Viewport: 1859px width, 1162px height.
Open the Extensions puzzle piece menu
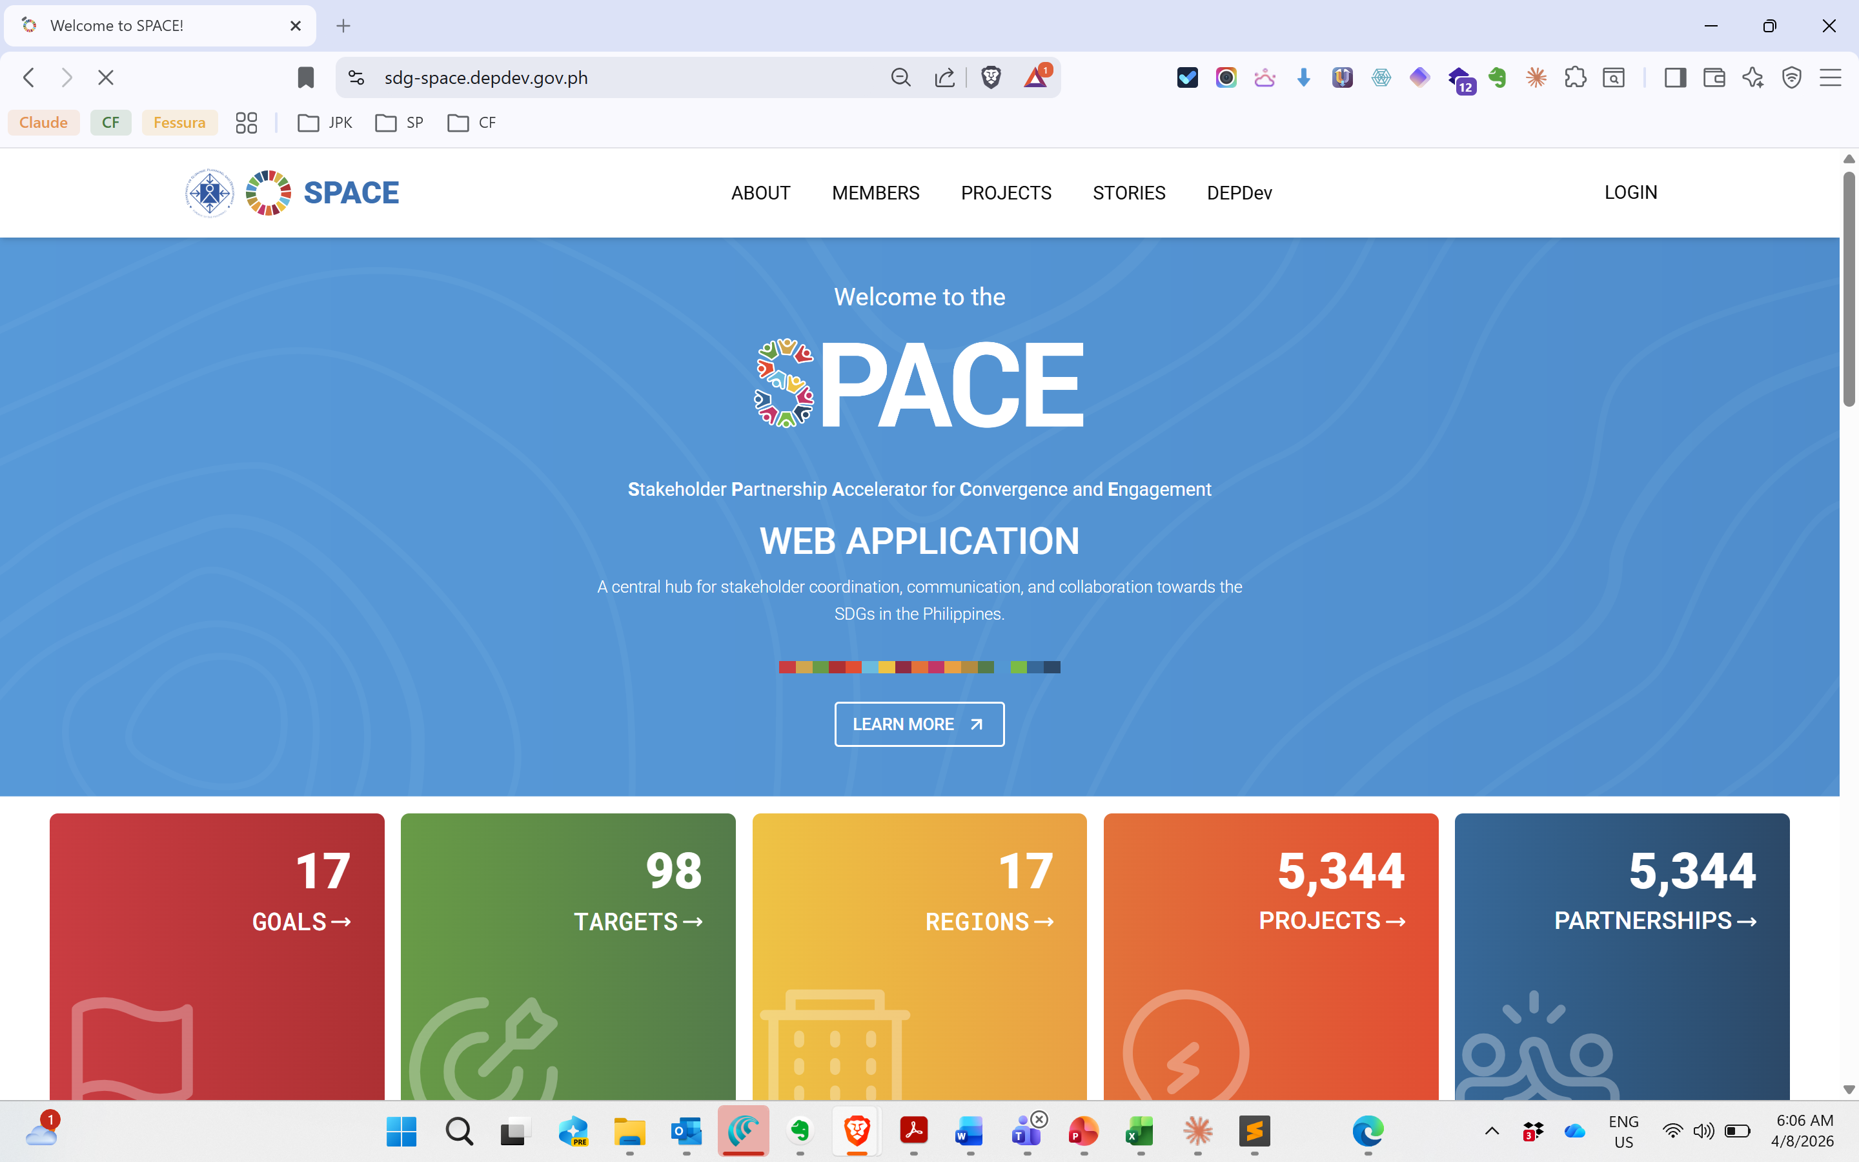coord(1575,77)
